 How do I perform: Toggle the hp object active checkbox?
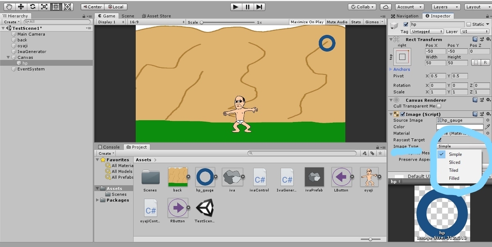tap(406, 25)
